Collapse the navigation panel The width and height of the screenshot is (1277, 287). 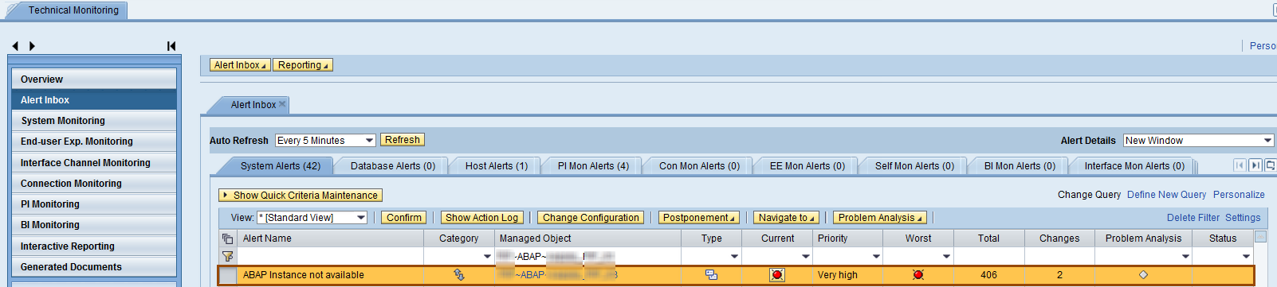coord(171,46)
